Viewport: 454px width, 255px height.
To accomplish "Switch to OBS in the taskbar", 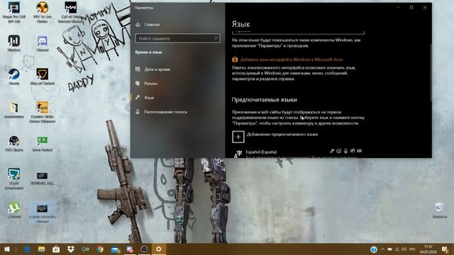I will point(144,249).
